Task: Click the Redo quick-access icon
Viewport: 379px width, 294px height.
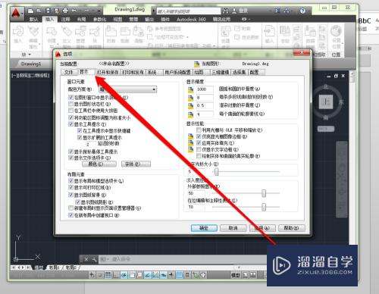Action: point(86,11)
